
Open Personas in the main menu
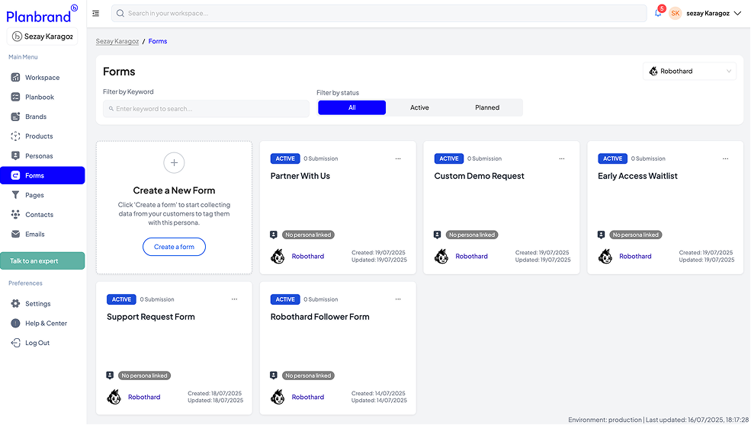[x=39, y=156]
